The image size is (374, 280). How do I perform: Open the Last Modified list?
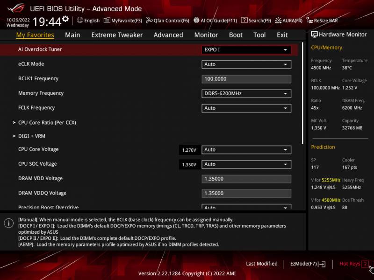pos(262,264)
